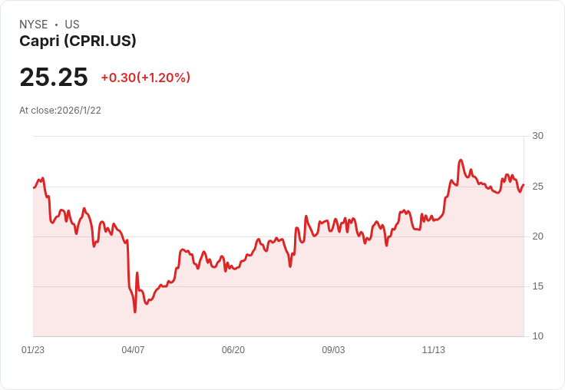565x390 pixels.
Task: Click the NYSE exchange label
Action: click(33, 25)
